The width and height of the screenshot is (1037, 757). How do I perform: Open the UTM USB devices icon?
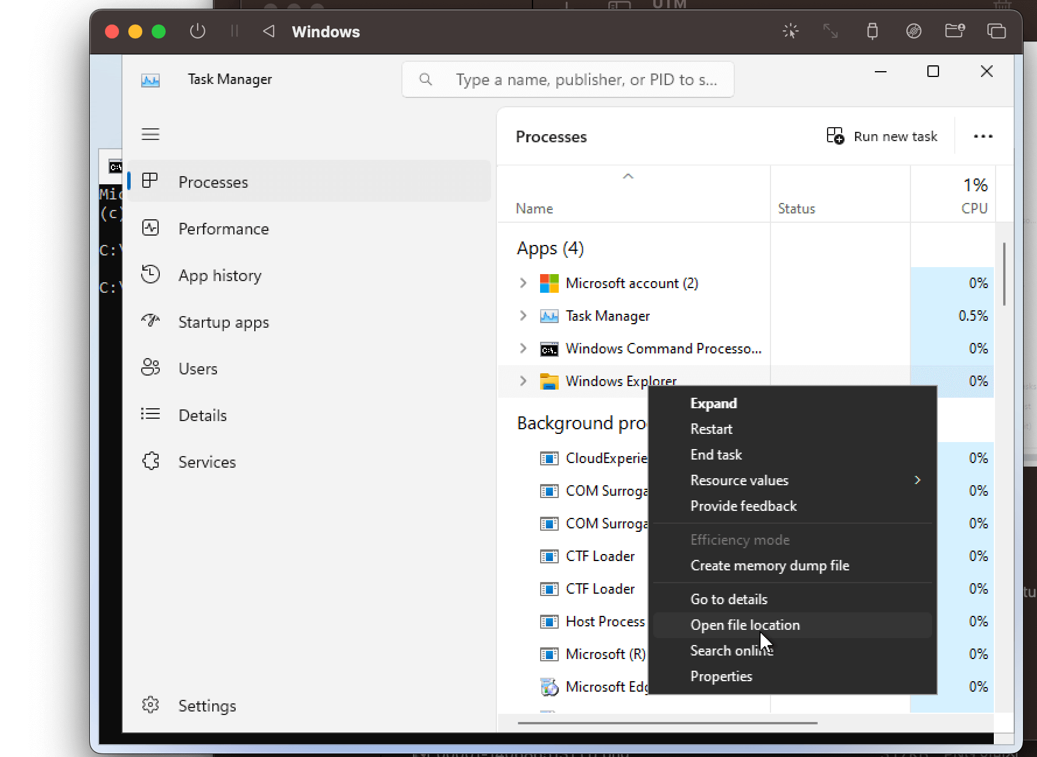coord(872,31)
